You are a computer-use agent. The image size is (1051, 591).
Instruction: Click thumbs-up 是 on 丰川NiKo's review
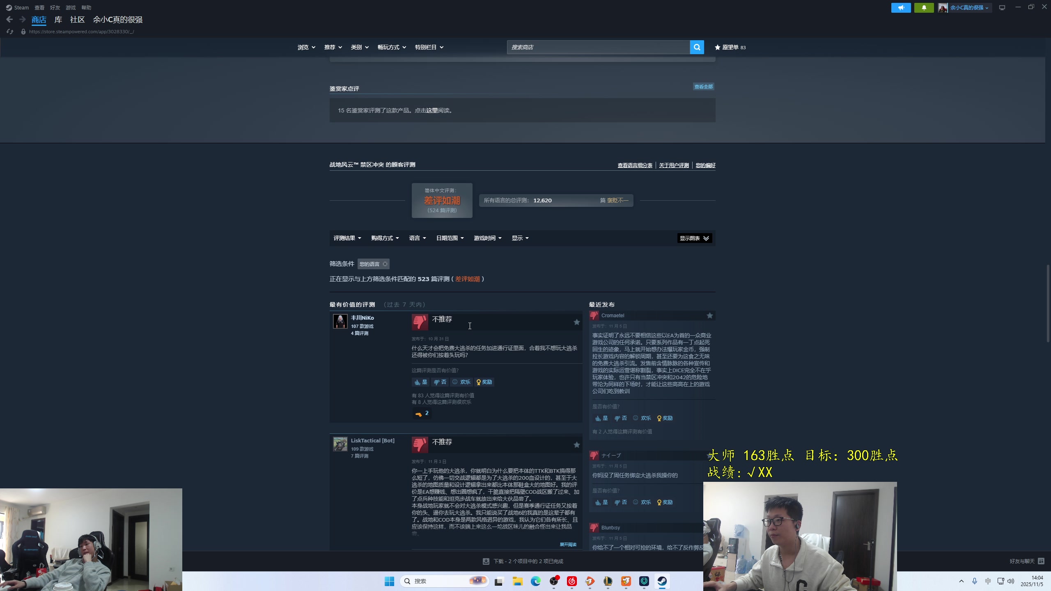tap(420, 382)
